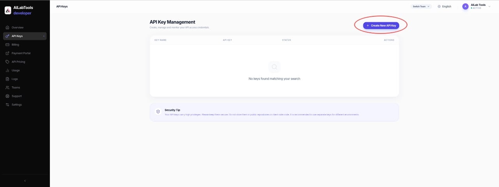Click the 'developer' brand text
Viewport: 499px width, 187px height.
point(22,13)
